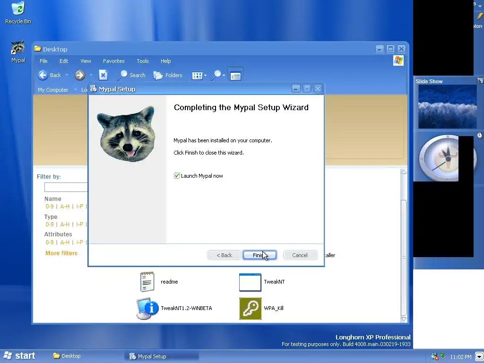
Task: Filter Attributes by 0-9
Action: [49, 242]
